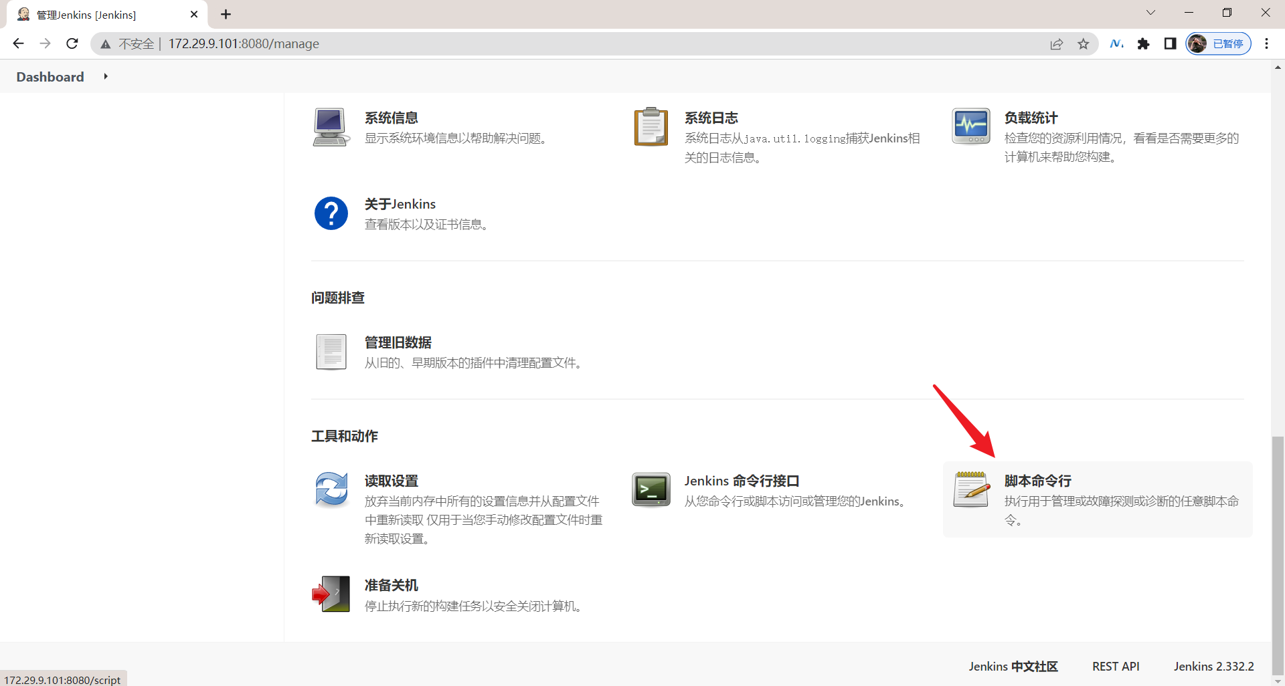Reload the Jenkins manage page

(x=72, y=43)
